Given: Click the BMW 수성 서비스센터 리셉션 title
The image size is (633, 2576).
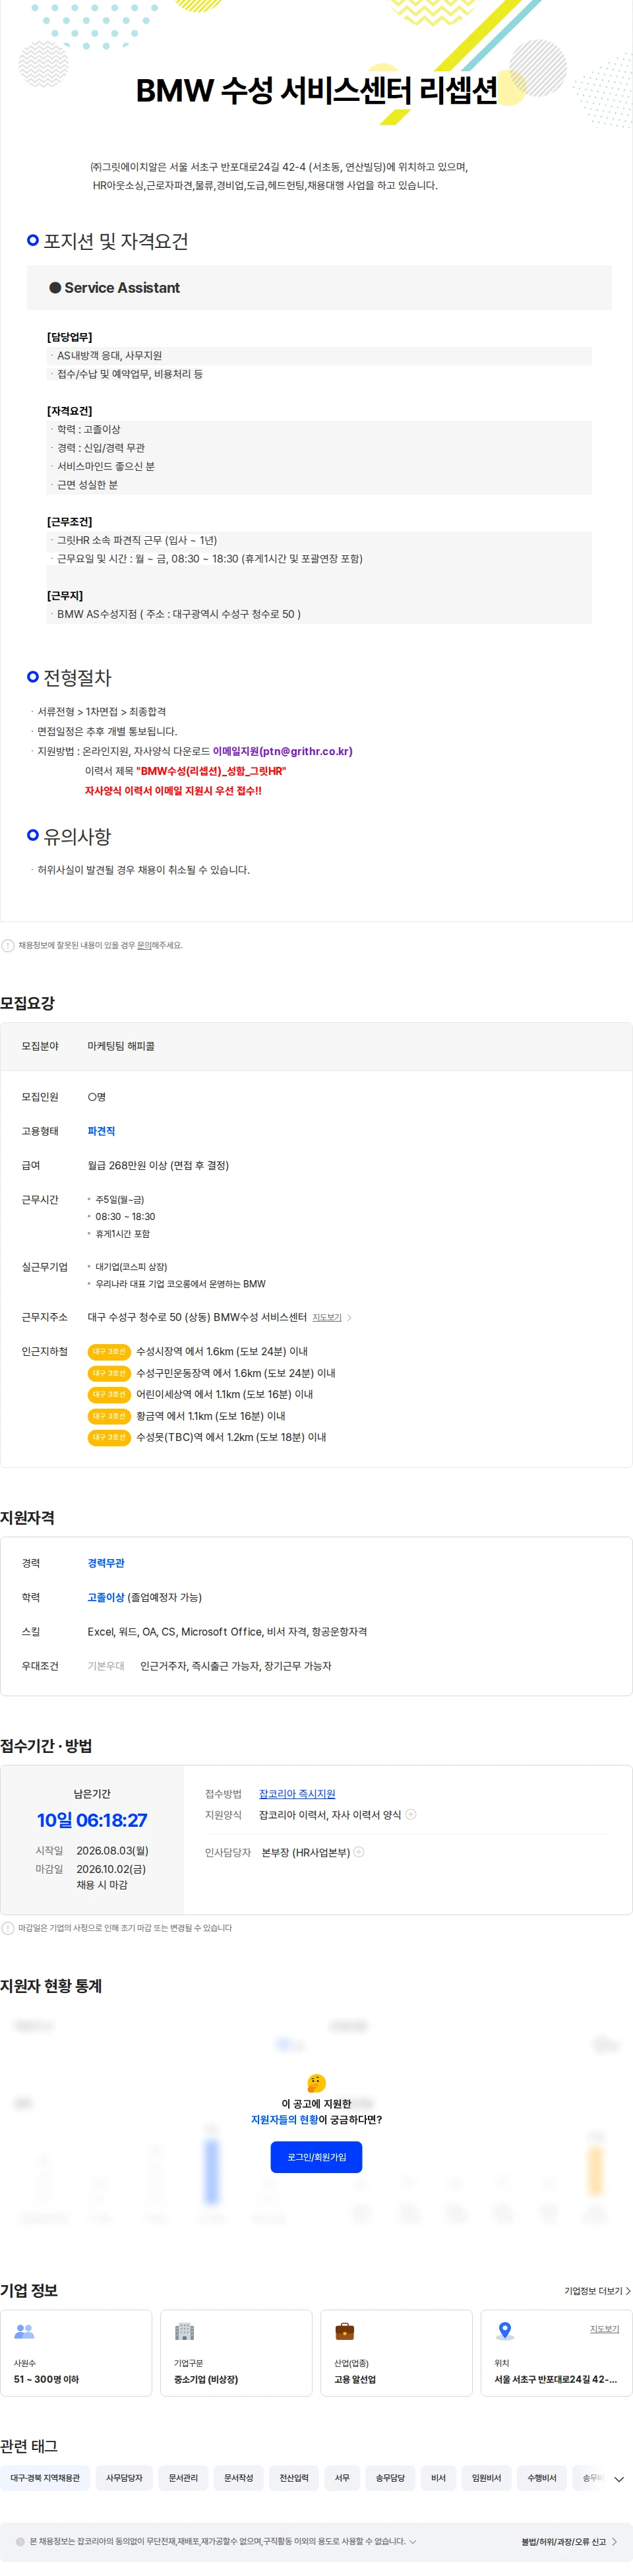Looking at the screenshot, I should point(316,91).
